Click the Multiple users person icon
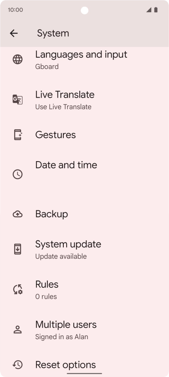 (18, 329)
